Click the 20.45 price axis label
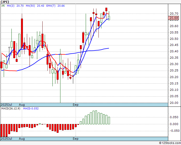The image size is (181, 145). click(x=174, y=45)
